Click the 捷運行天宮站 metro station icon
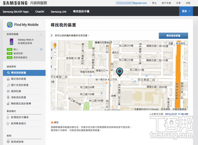This screenshot has height=145, width=198. pos(111,42)
